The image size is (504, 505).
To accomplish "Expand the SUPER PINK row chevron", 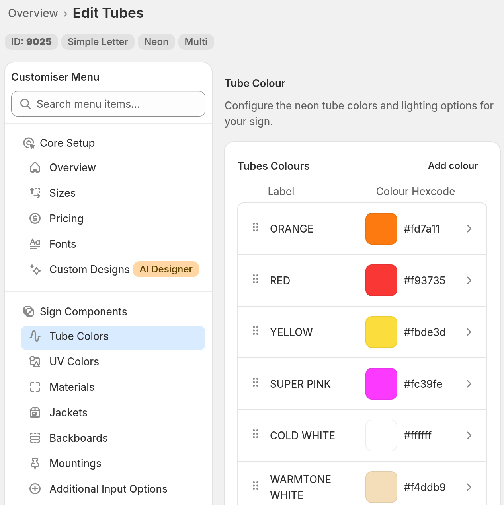I will 469,384.
